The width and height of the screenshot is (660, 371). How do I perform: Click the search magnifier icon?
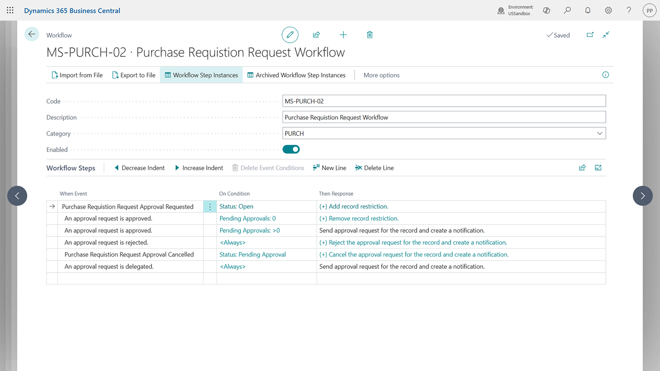pos(567,10)
